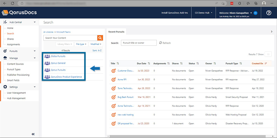Click pursuit icon for Toms Technolo... row
This screenshot has height=138, width=277.
pos(114,88)
